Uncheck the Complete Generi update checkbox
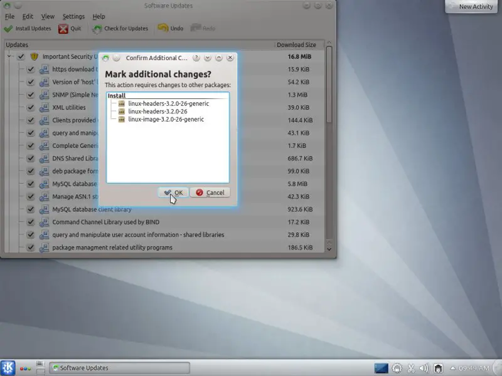 click(30, 146)
